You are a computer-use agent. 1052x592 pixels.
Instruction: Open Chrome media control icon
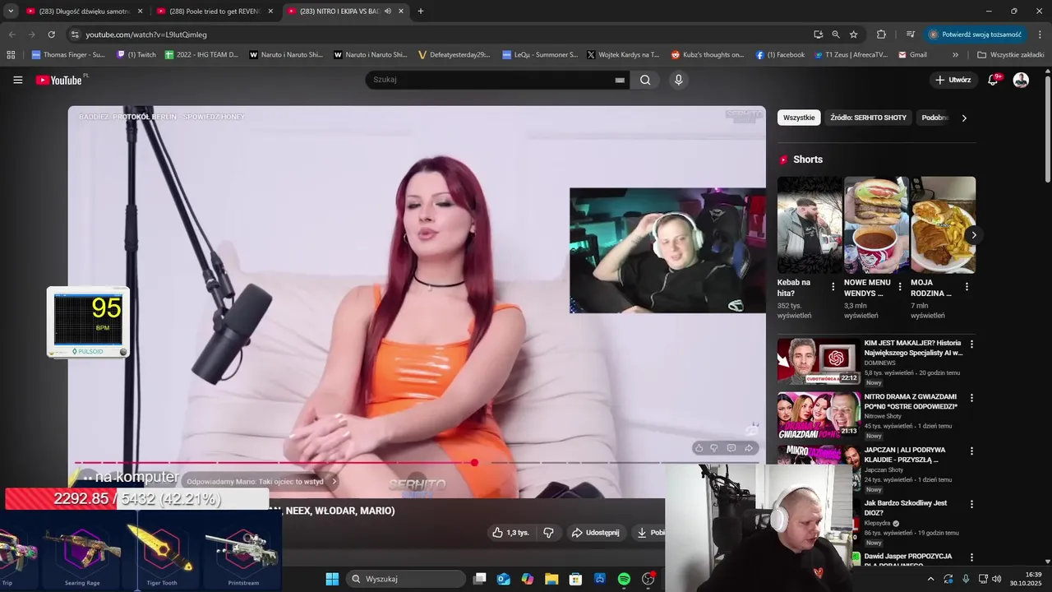click(910, 35)
